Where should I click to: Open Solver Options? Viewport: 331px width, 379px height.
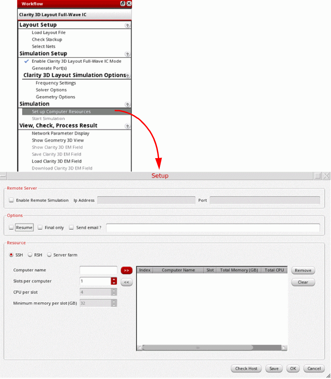(51, 90)
